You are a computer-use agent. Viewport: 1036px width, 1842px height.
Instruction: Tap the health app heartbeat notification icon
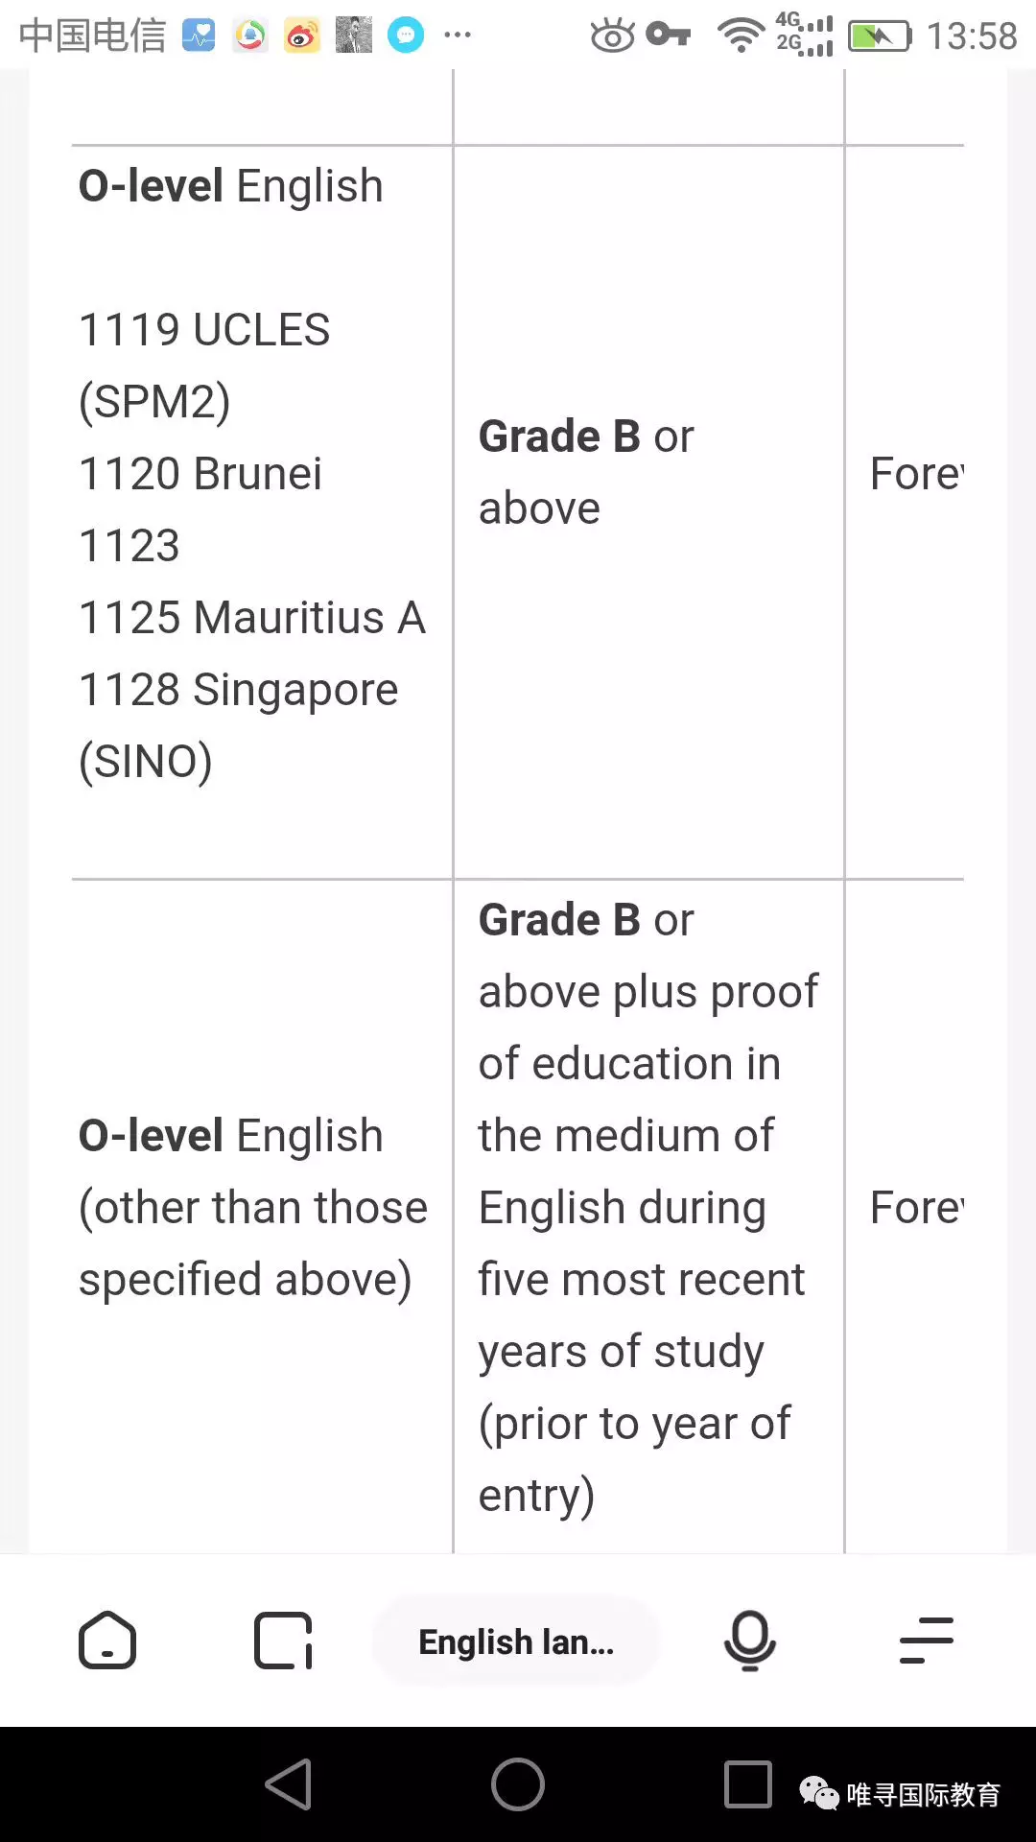point(199,36)
